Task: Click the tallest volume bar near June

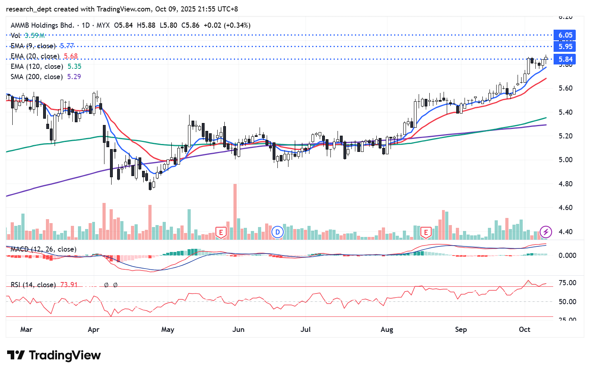Action: click(235, 212)
